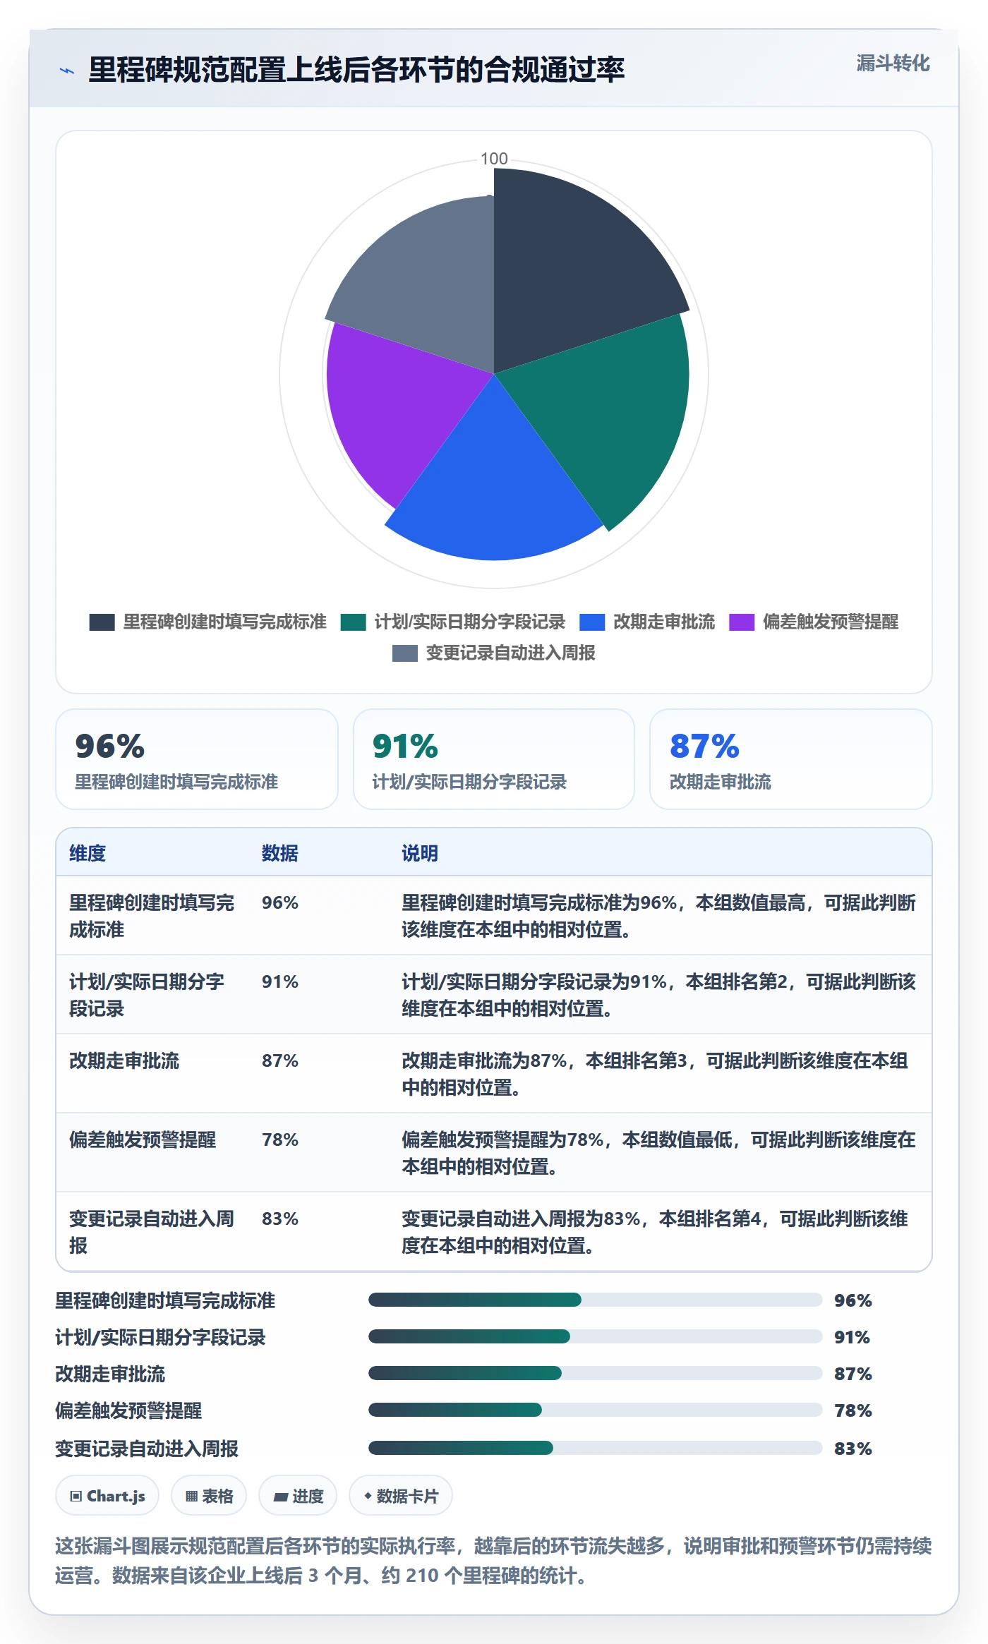Screen dimensions: 988x1644
Task: Click the 83% progress value label
Action: [853, 1449]
